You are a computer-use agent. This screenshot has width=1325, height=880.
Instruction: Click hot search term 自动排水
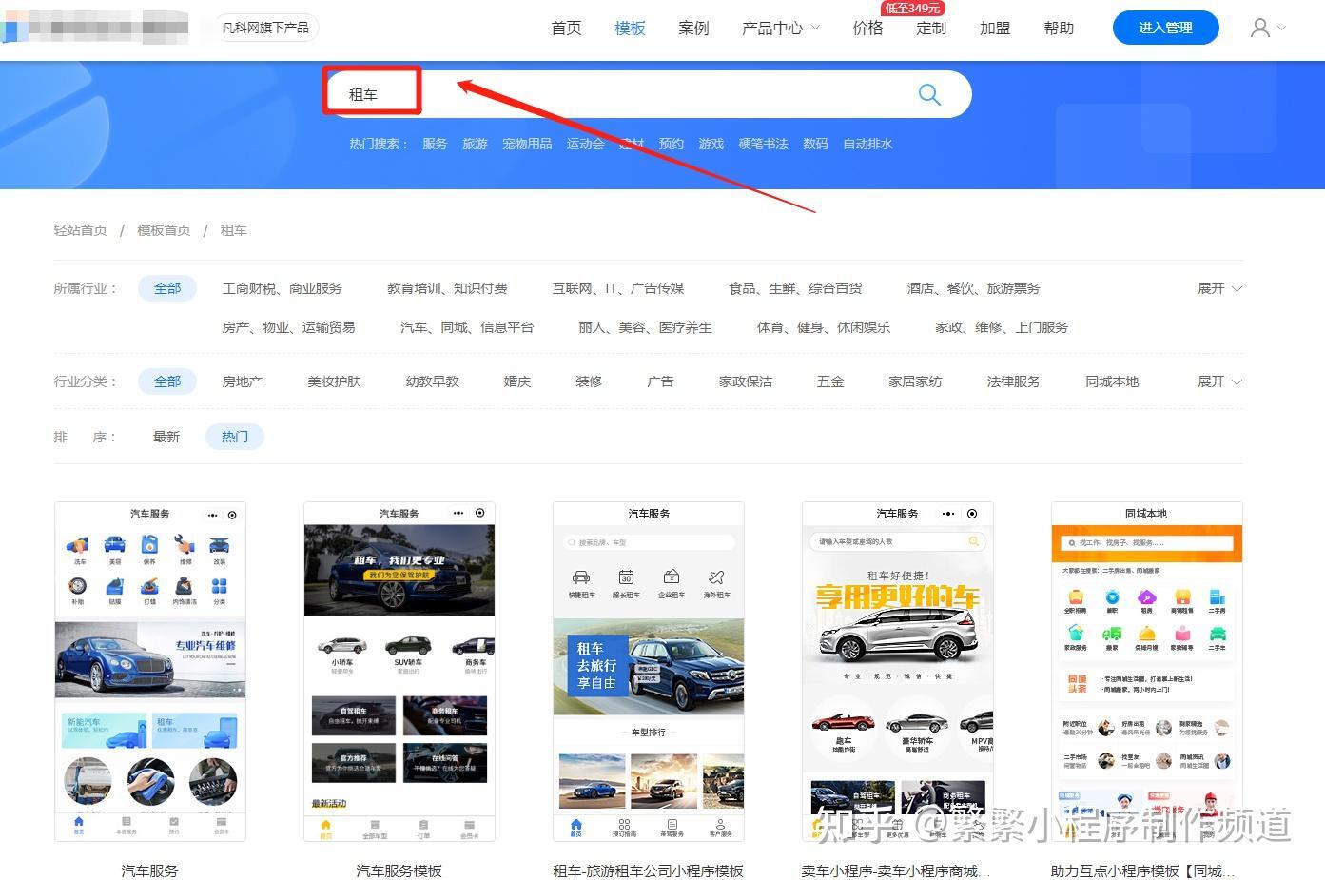pos(867,144)
